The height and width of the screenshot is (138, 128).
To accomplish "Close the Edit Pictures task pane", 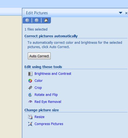I will point(126,13).
